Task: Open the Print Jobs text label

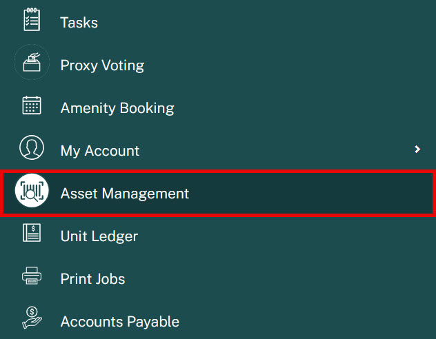Action: coord(92,279)
